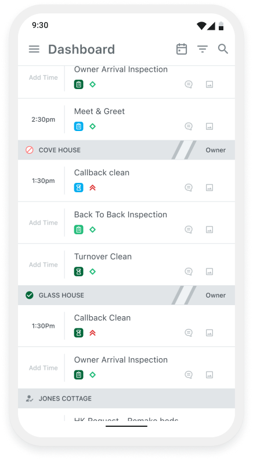
Task: Tap the search magnifier icon
Action: [223, 49]
